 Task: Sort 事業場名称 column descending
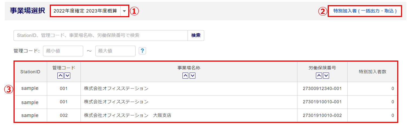coord(192,76)
